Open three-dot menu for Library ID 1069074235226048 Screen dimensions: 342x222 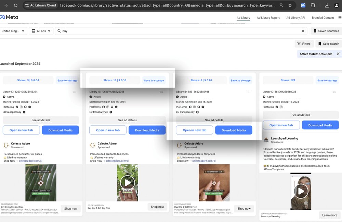pyautogui.click(x=161, y=92)
